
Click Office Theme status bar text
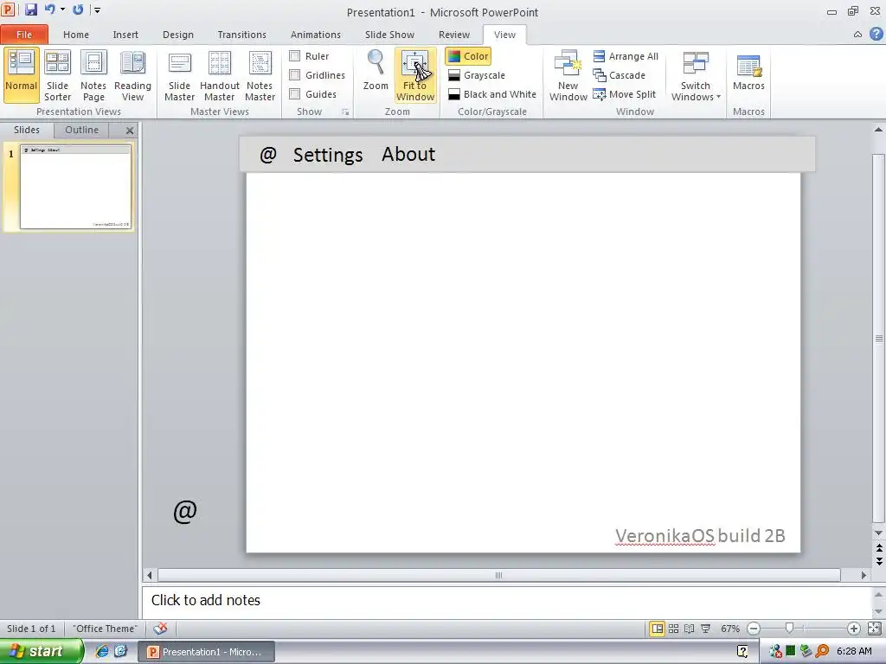(105, 629)
